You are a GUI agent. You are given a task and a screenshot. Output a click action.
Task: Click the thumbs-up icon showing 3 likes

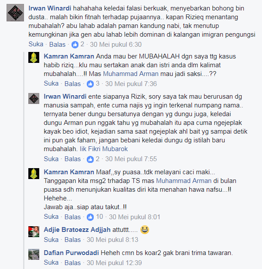tap(90, 84)
